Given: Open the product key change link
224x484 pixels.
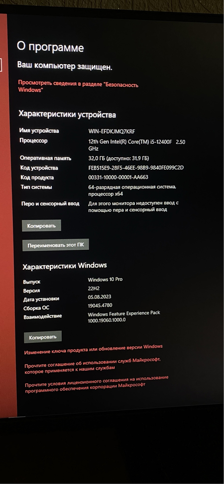Looking at the screenshot, I should pos(93,349).
